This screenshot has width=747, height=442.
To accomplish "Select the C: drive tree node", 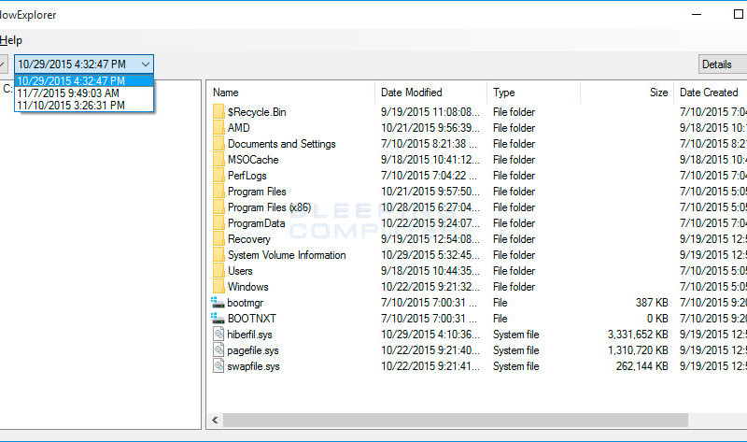I will 7,89.
